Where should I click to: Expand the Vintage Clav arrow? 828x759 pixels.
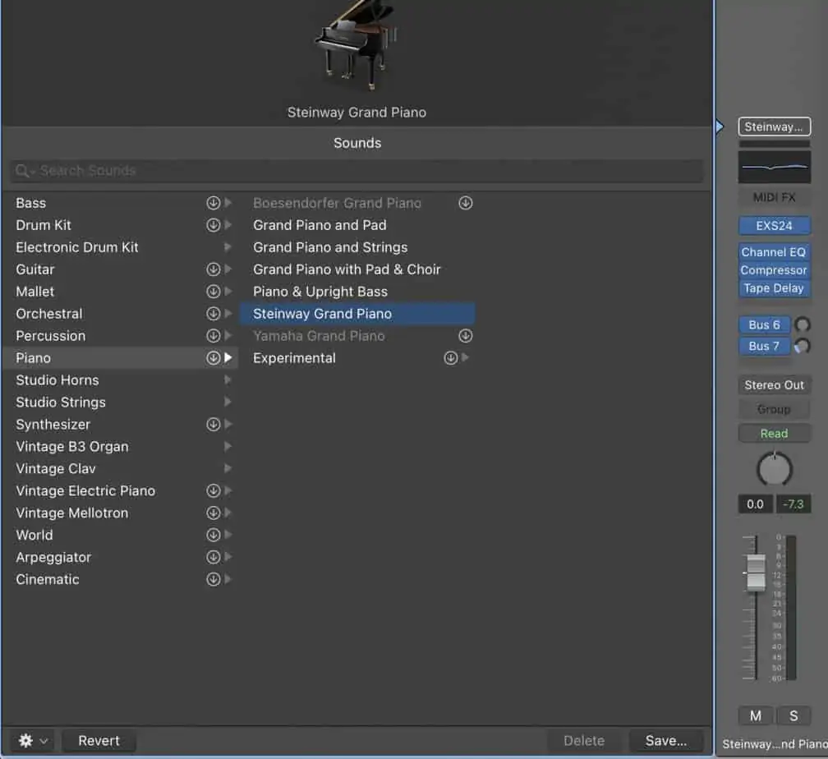[228, 469]
